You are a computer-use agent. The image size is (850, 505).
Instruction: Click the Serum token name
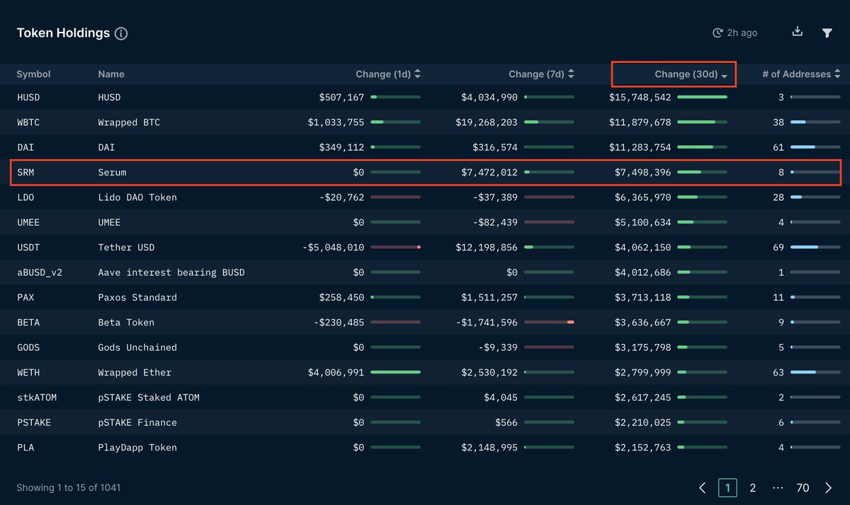112,173
